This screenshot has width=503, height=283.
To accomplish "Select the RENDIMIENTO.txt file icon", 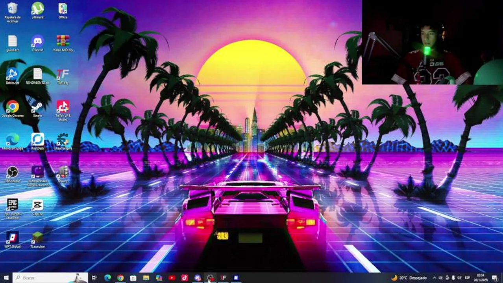I will point(38,76).
